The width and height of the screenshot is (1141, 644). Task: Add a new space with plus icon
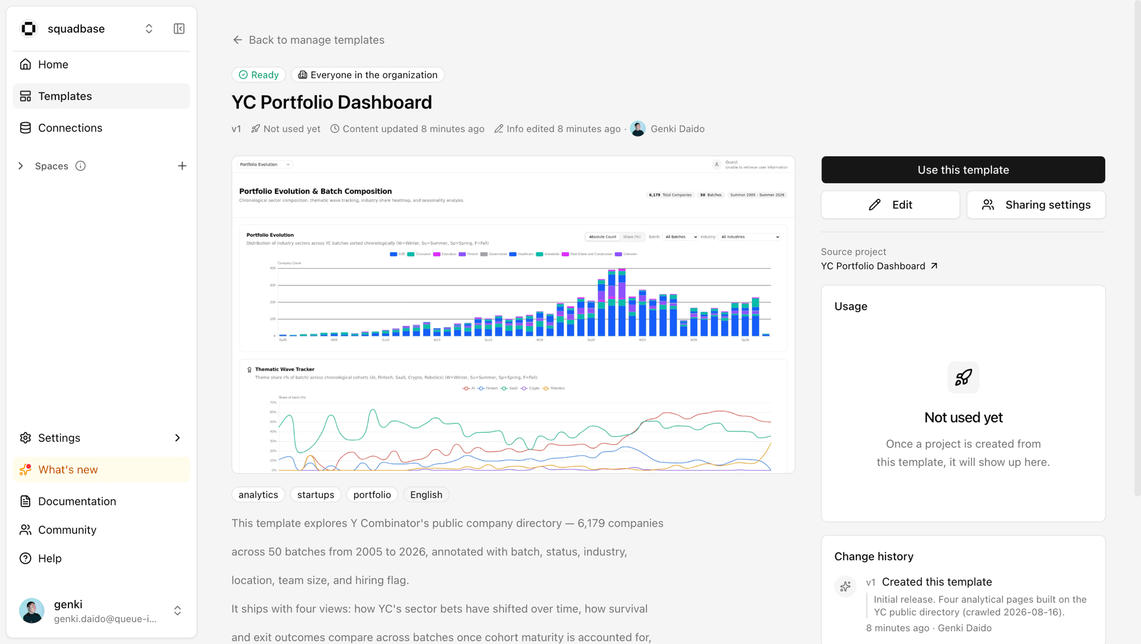coord(182,166)
